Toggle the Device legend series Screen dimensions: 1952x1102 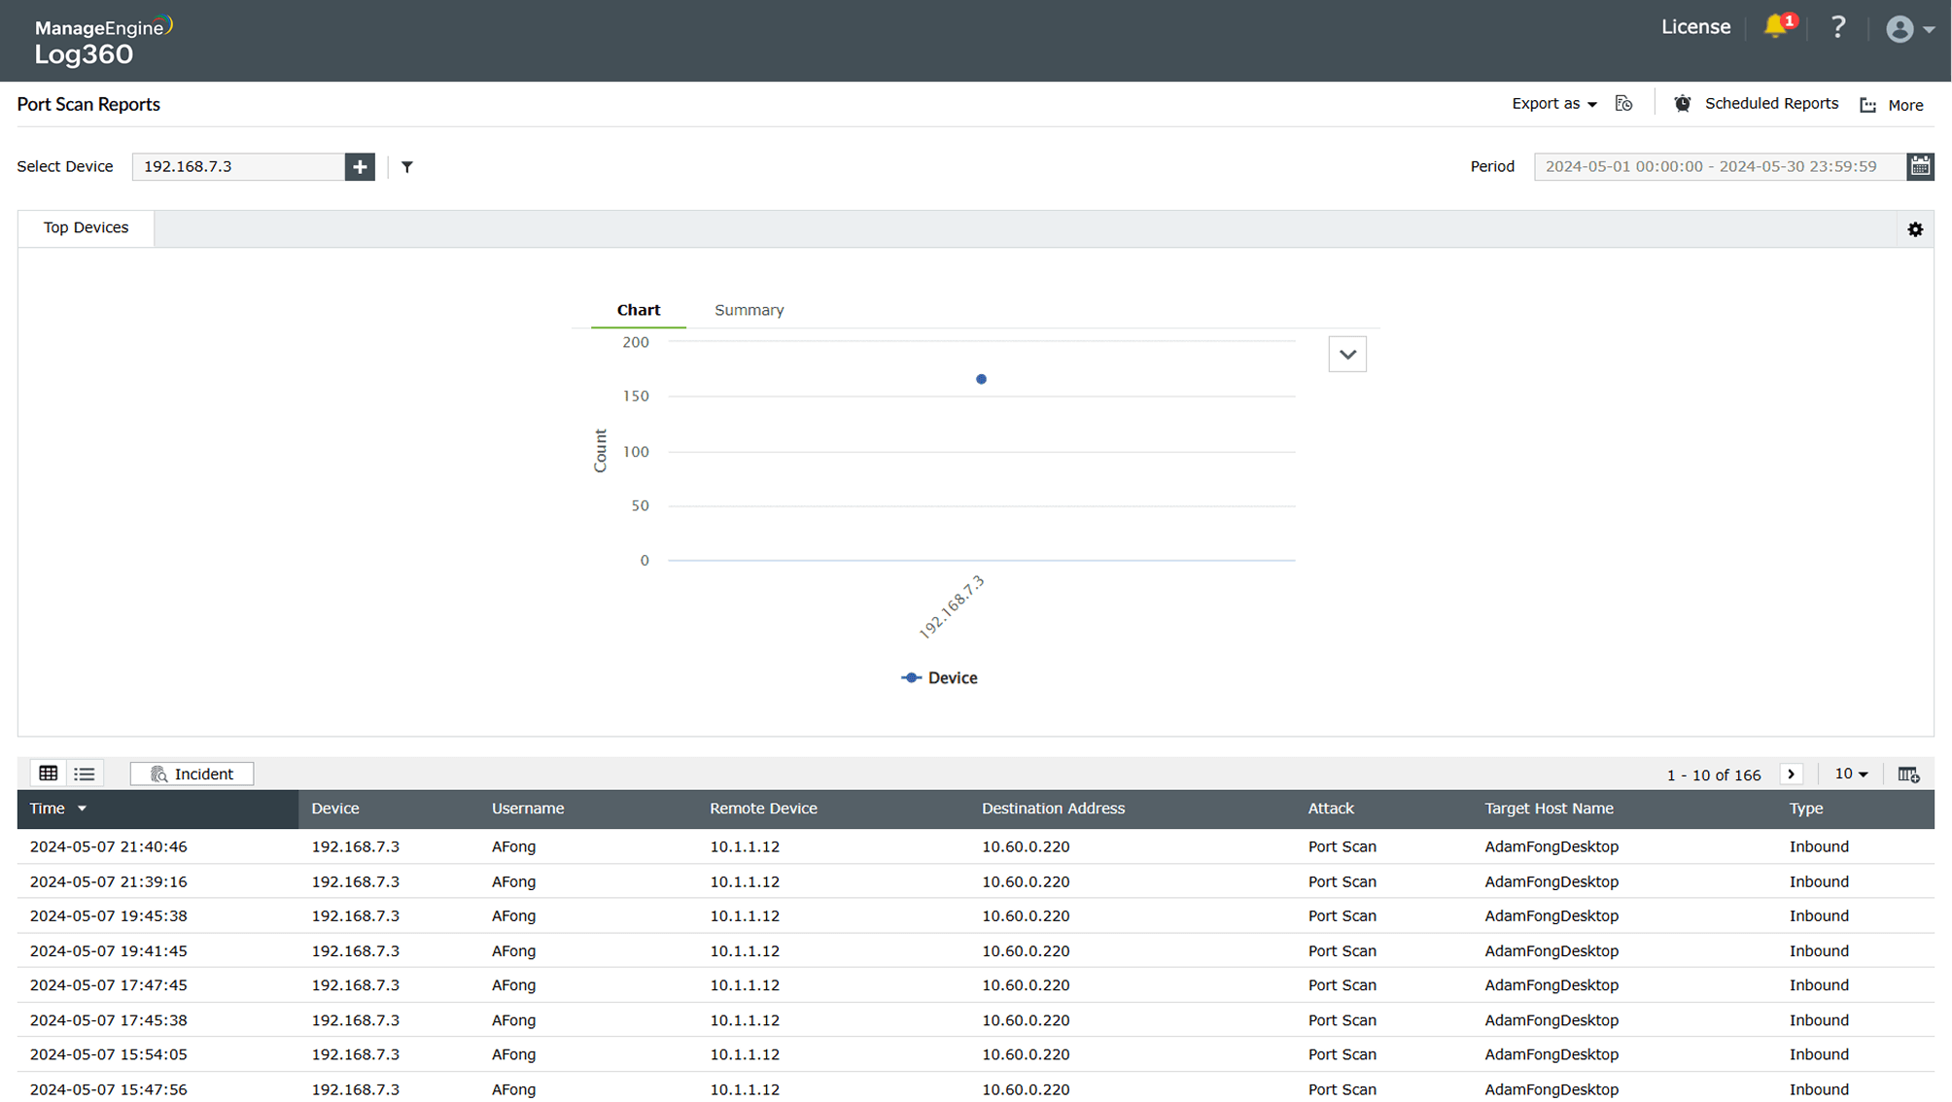tap(940, 678)
